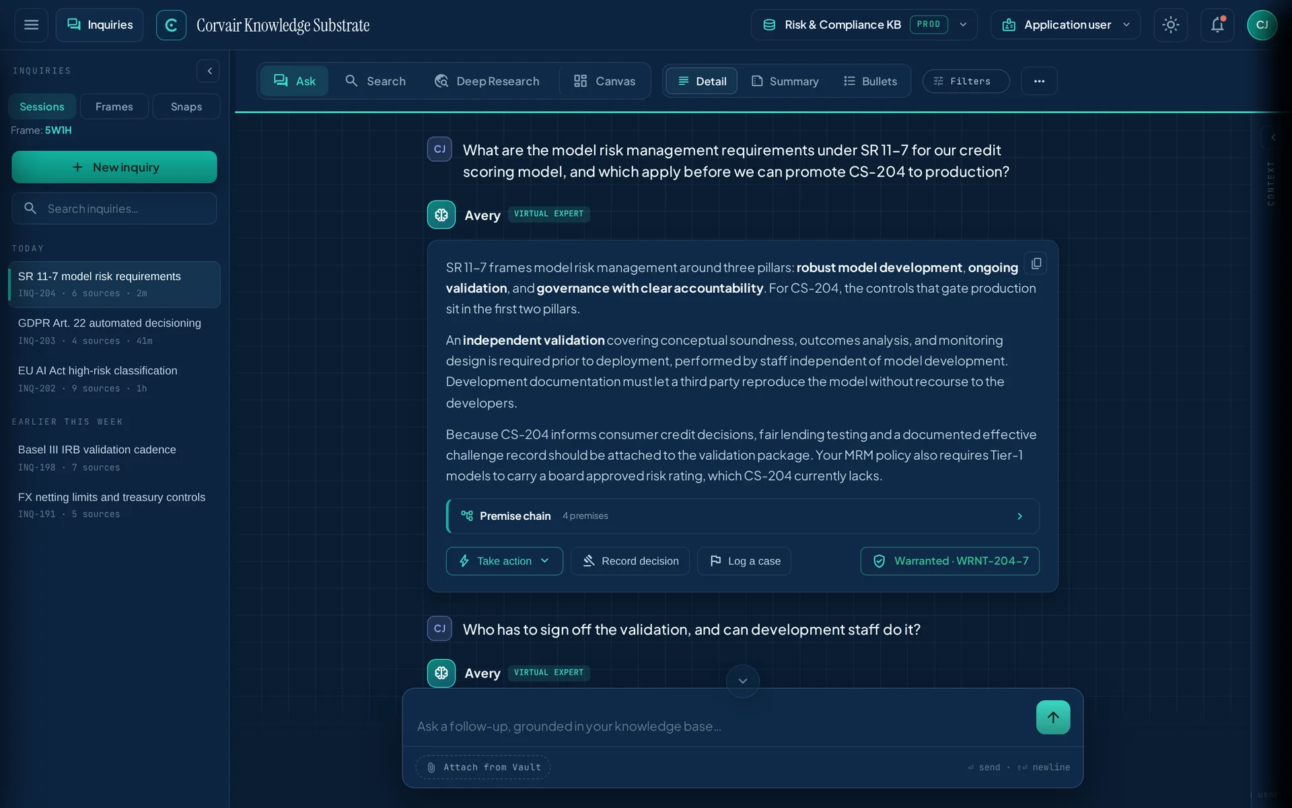This screenshot has height=808, width=1292.
Task: Open the Application user role dropdown
Action: pyautogui.click(x=1065, y=25)
